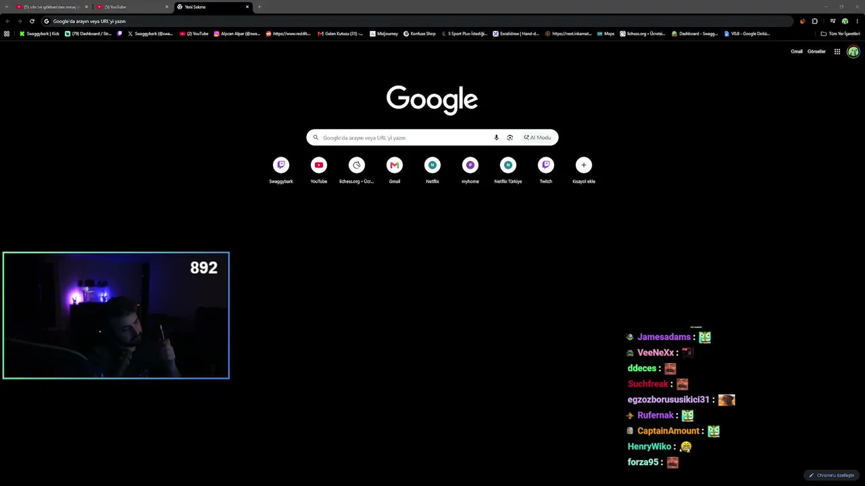This screenshot has height=486, width=865.
Task: Open the next.inkarnat bookmark
Action: coord(568,33)
